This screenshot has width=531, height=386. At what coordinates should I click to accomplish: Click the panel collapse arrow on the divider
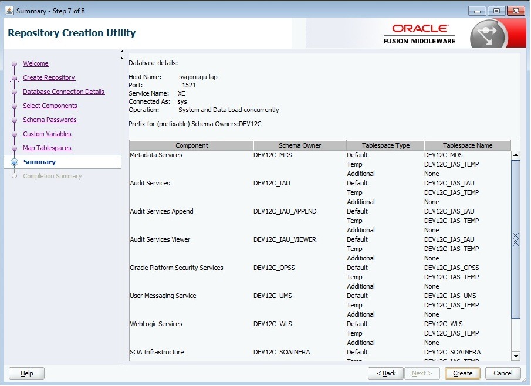point(122,52)
